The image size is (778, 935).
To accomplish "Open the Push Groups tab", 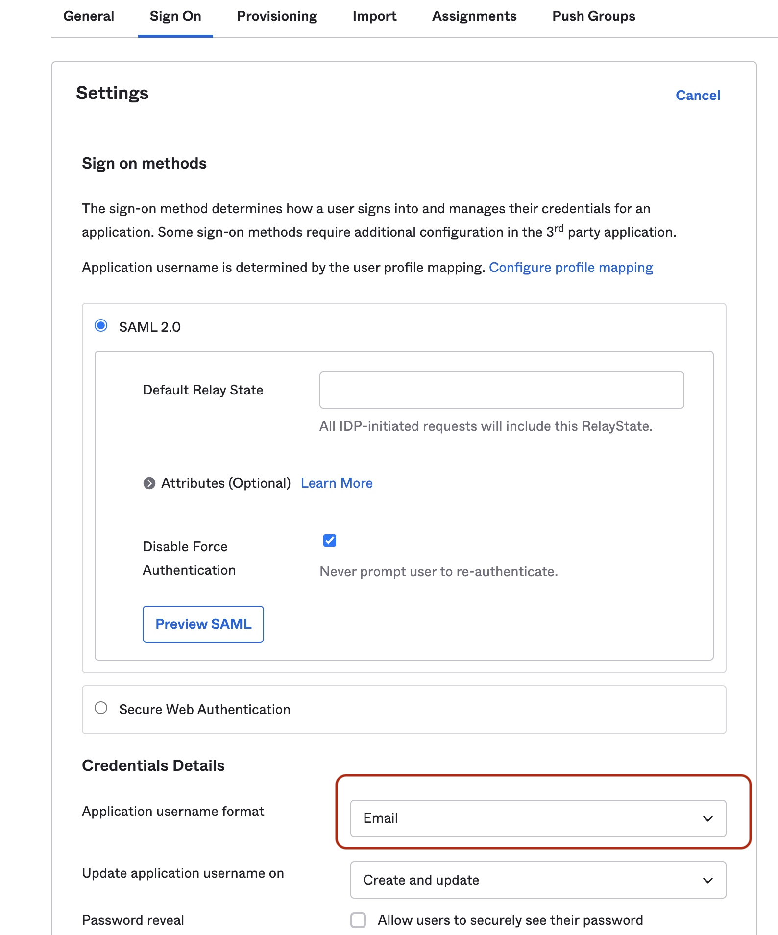I will tap(593, 16).
